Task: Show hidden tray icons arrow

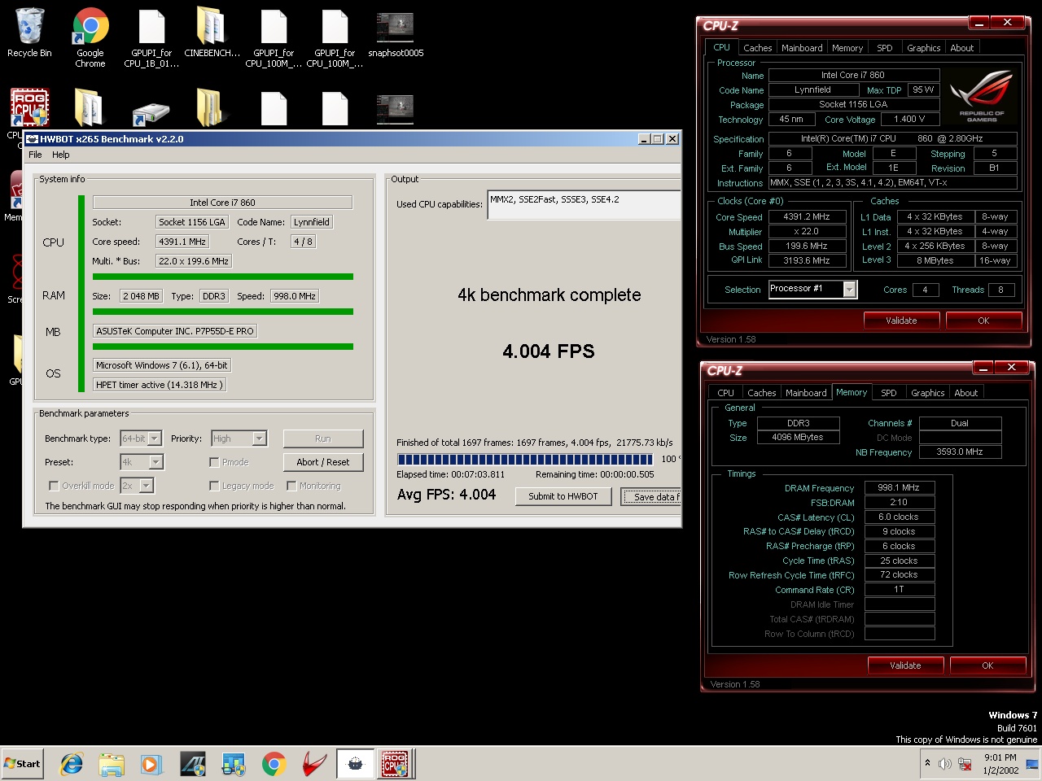Action: pos(927,763)
